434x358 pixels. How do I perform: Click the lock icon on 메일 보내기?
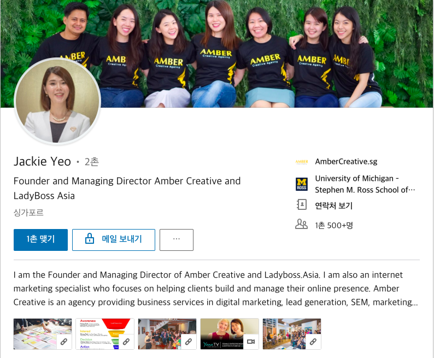coord(90,238)
